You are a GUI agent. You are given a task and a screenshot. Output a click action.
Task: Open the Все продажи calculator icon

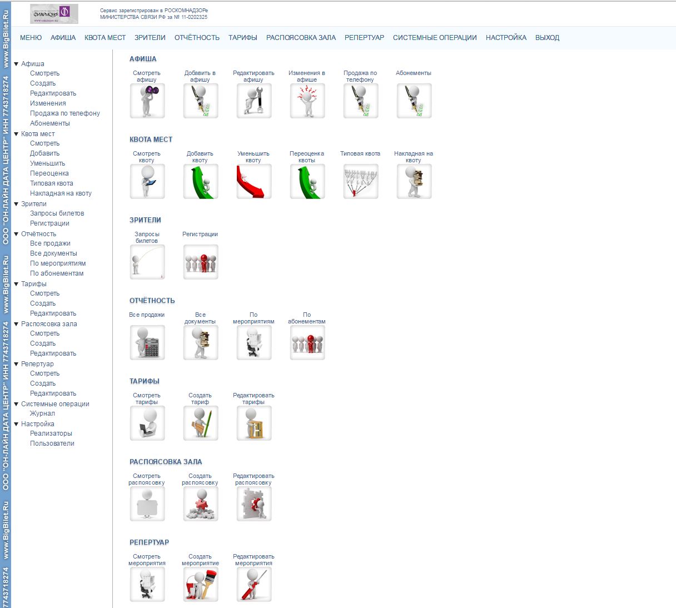point(147,342)
